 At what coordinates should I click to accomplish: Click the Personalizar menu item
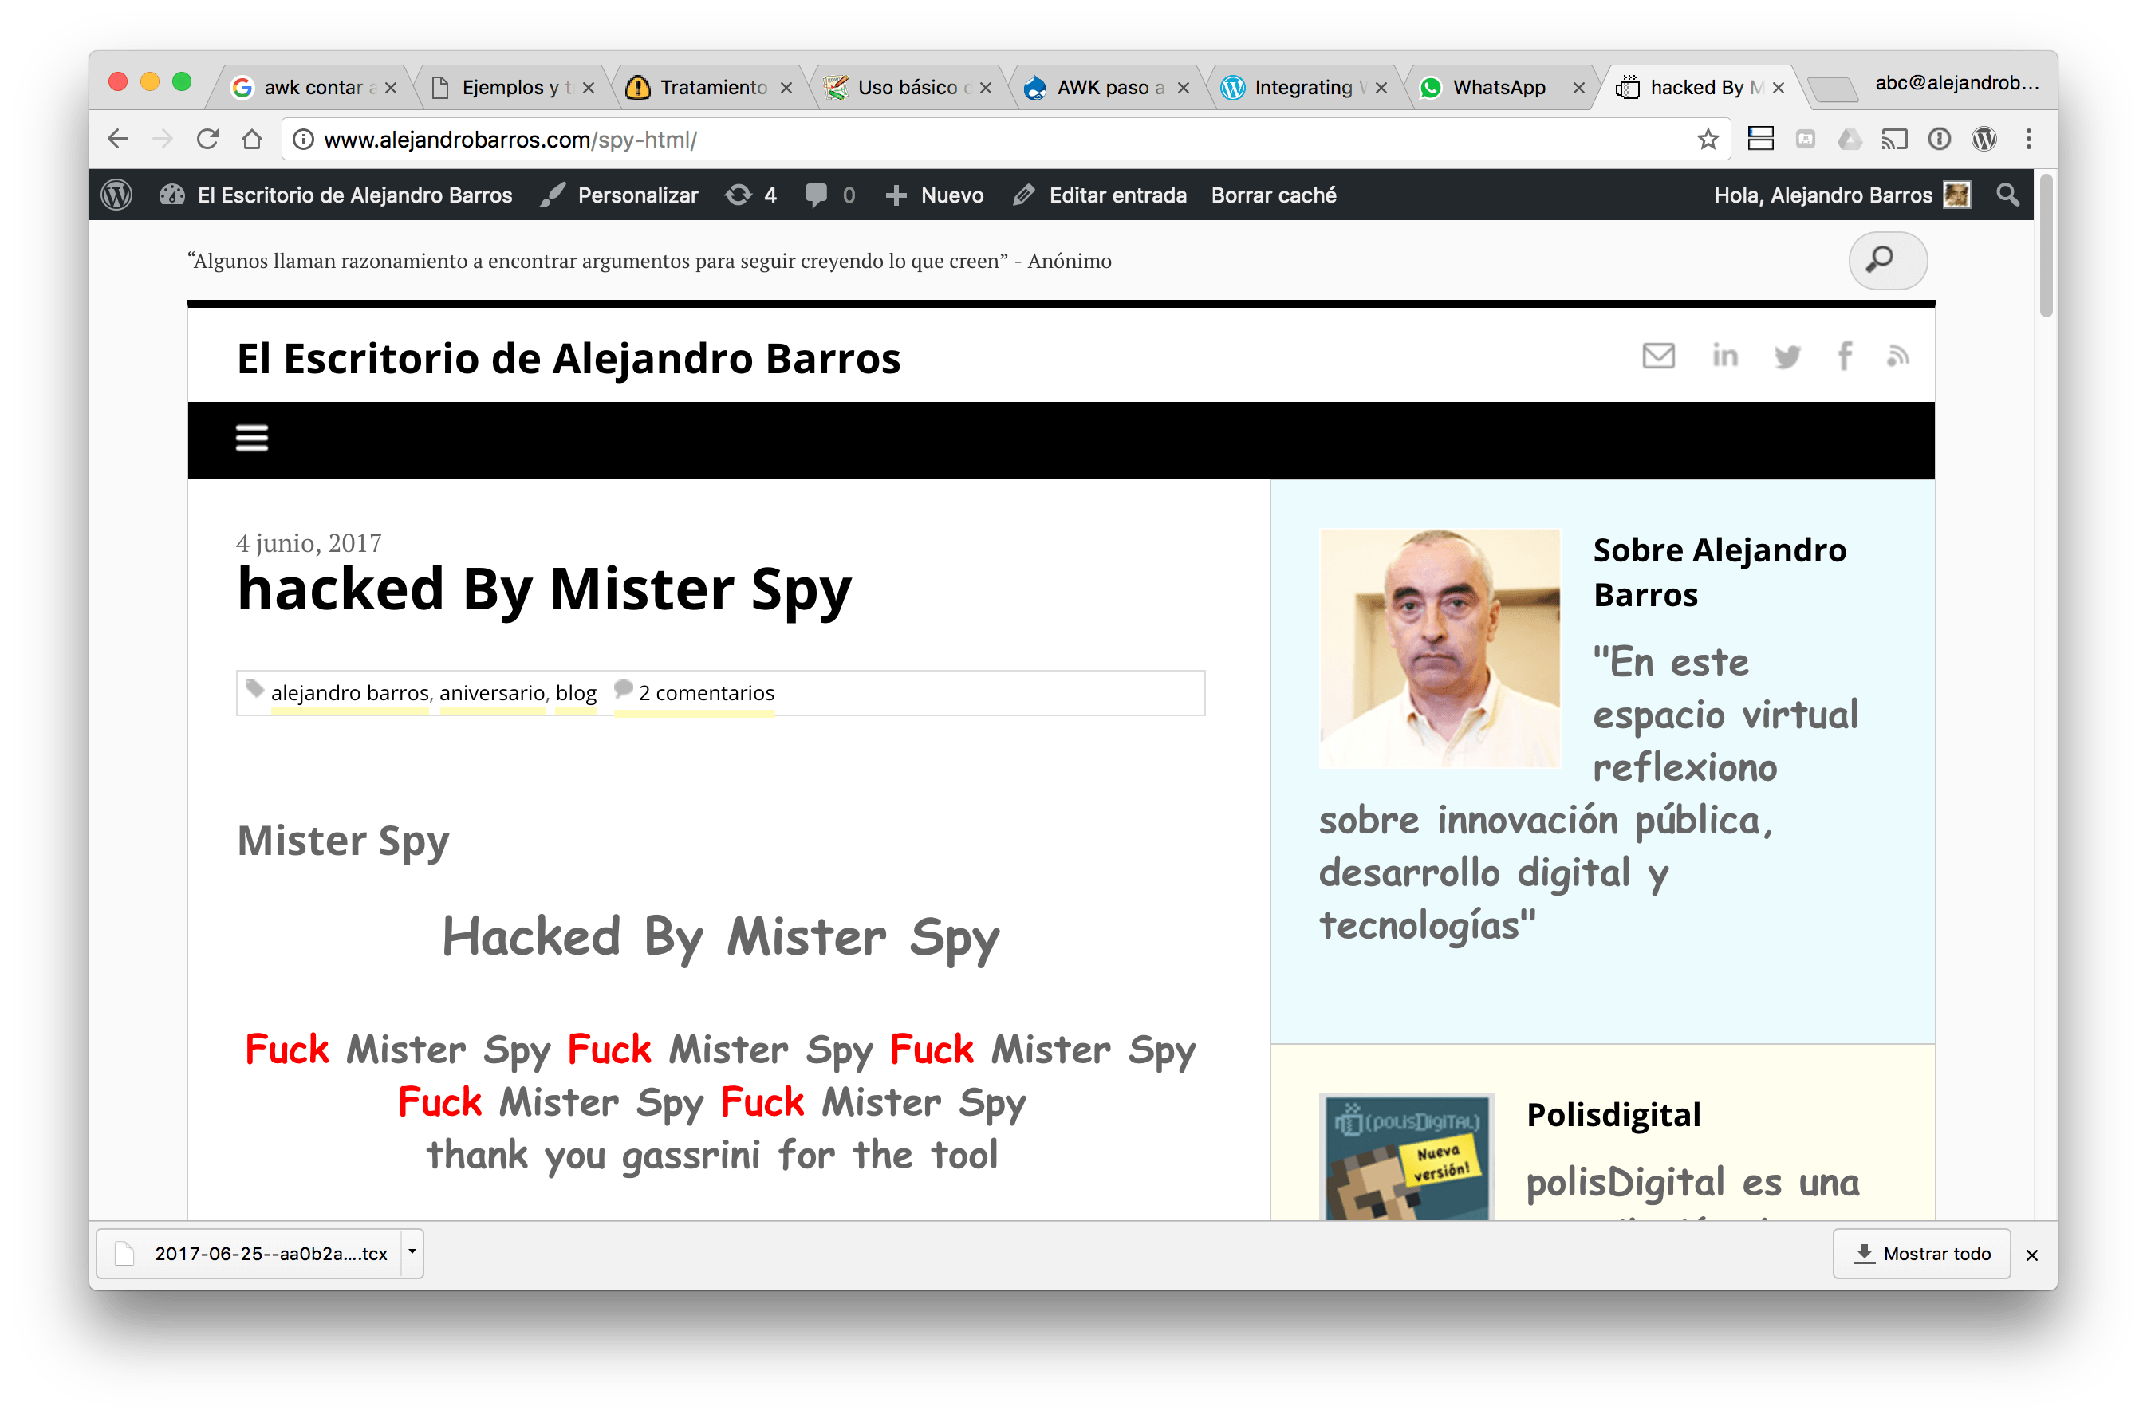point(636,195)
